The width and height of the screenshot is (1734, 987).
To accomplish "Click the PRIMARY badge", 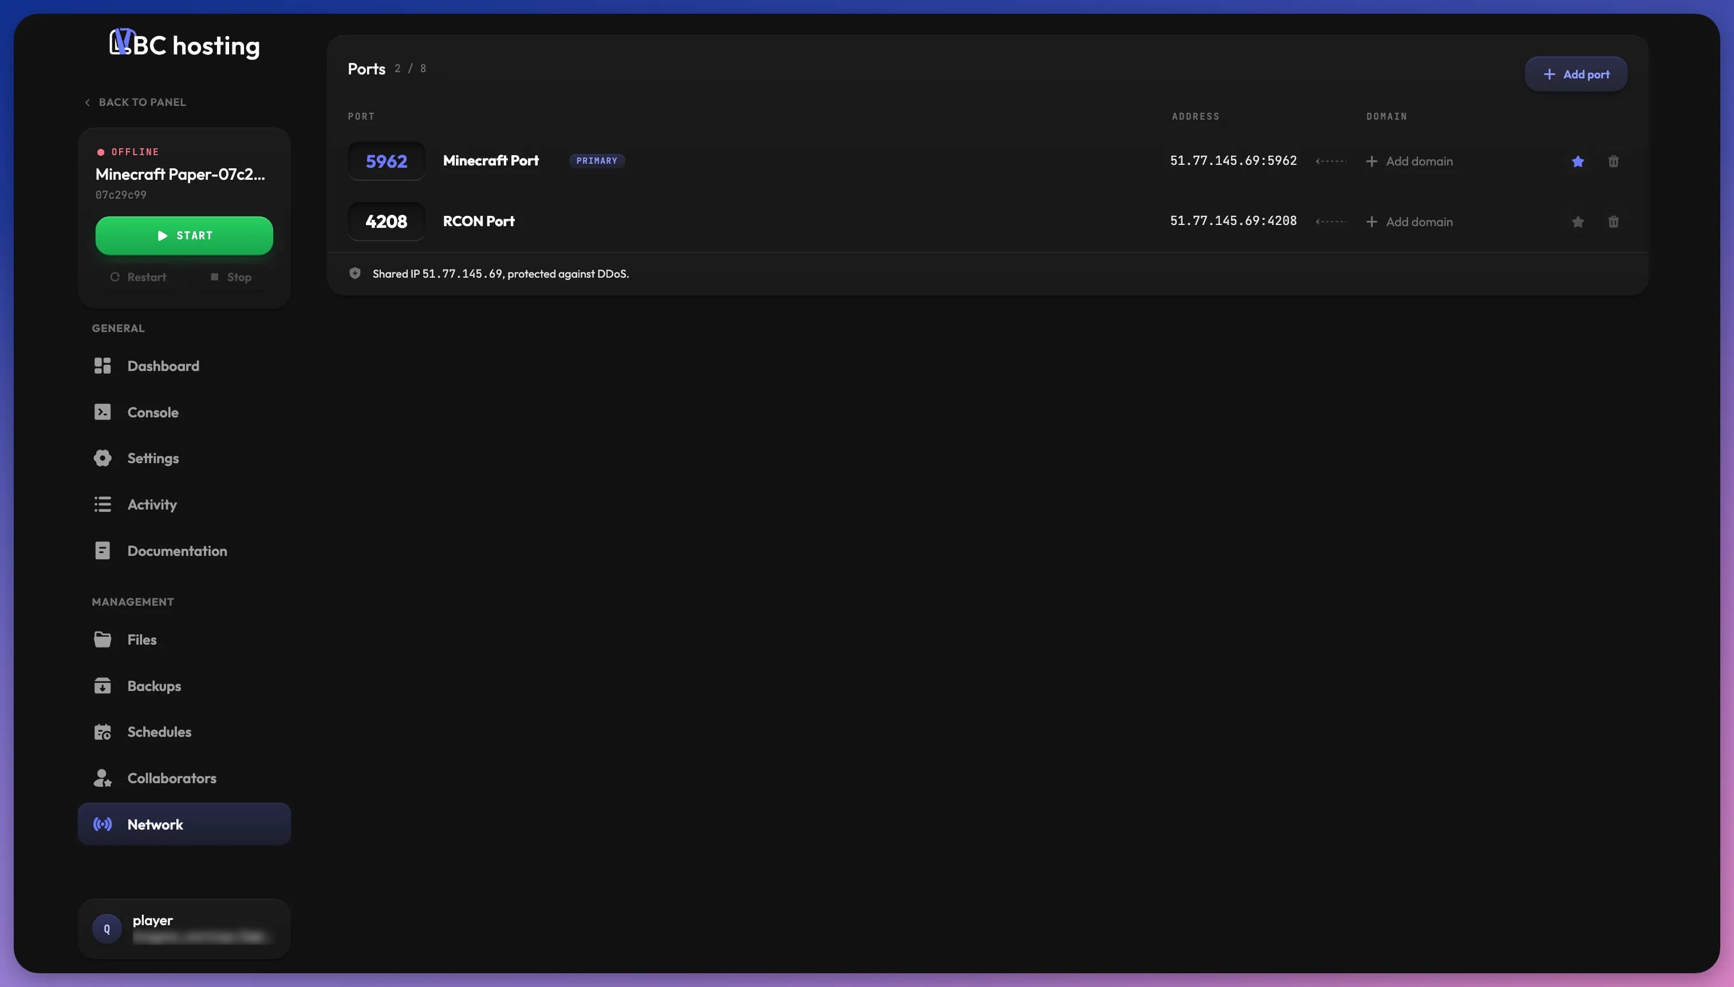I will pyautogui.click(x=597, y=161).
